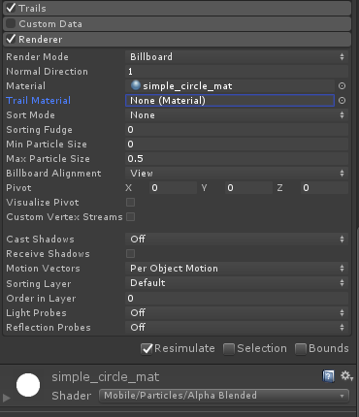
Task: Enable Visualize Pivot checkbox
Action: point(131,203)
